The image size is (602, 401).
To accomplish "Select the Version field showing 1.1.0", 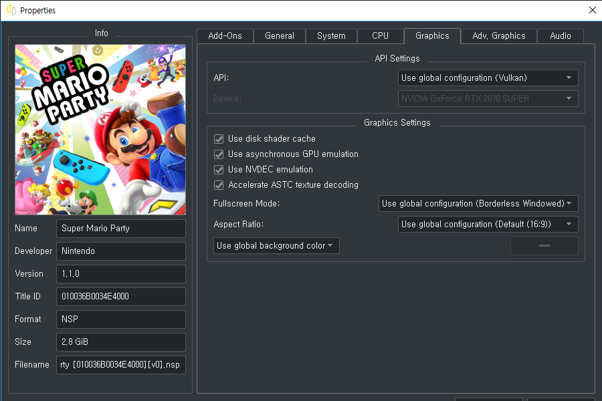I will pyautogui.click(x=121, y=273).
